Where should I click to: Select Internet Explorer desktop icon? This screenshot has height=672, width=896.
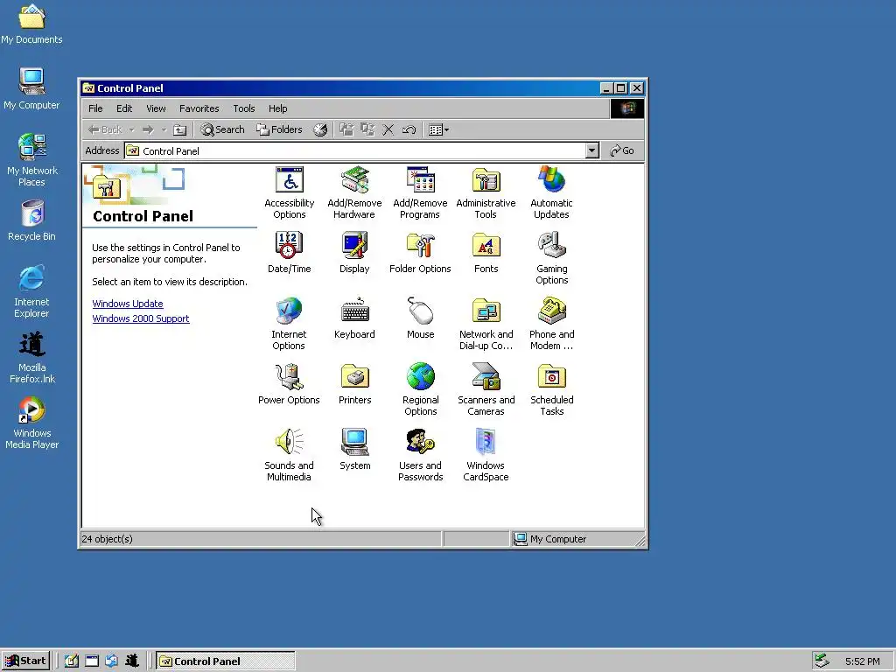click(31, 291)
